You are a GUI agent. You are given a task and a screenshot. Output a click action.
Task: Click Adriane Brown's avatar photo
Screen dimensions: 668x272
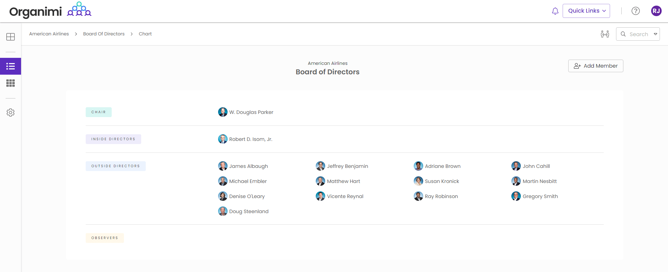tap(418, 166)
